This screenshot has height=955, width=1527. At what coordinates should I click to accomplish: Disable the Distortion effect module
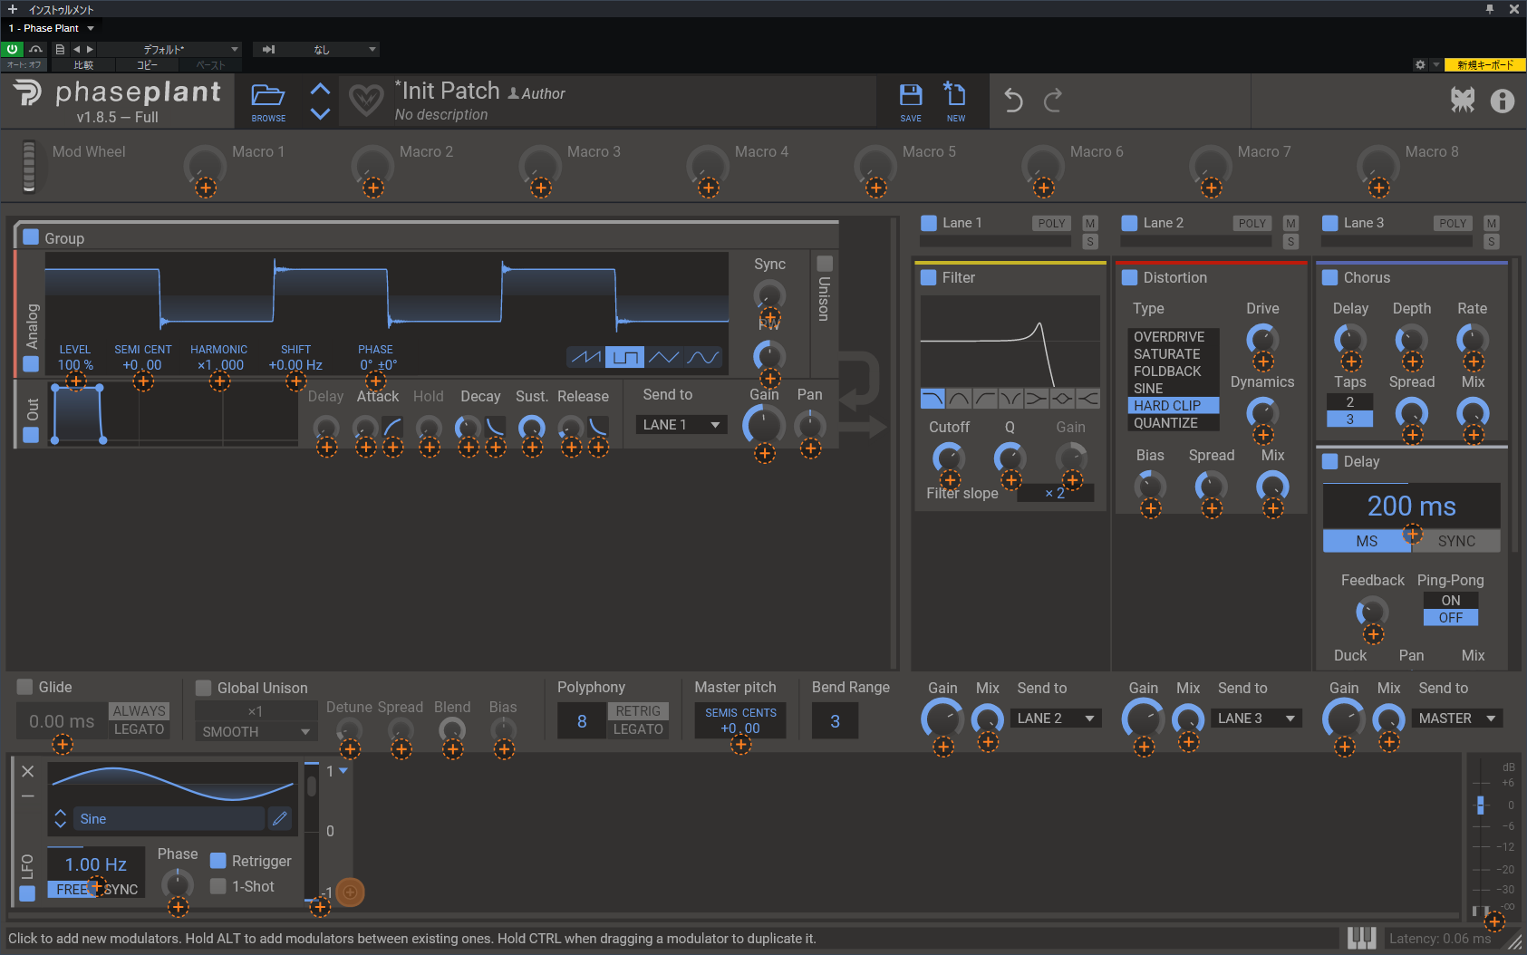(x=1130, y=277)
